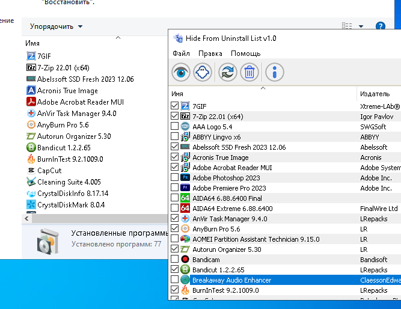Viewport: 401px width, 309px height.
Task: Click the CapCut icon in Programs window
Action: (x=31, y=170)
